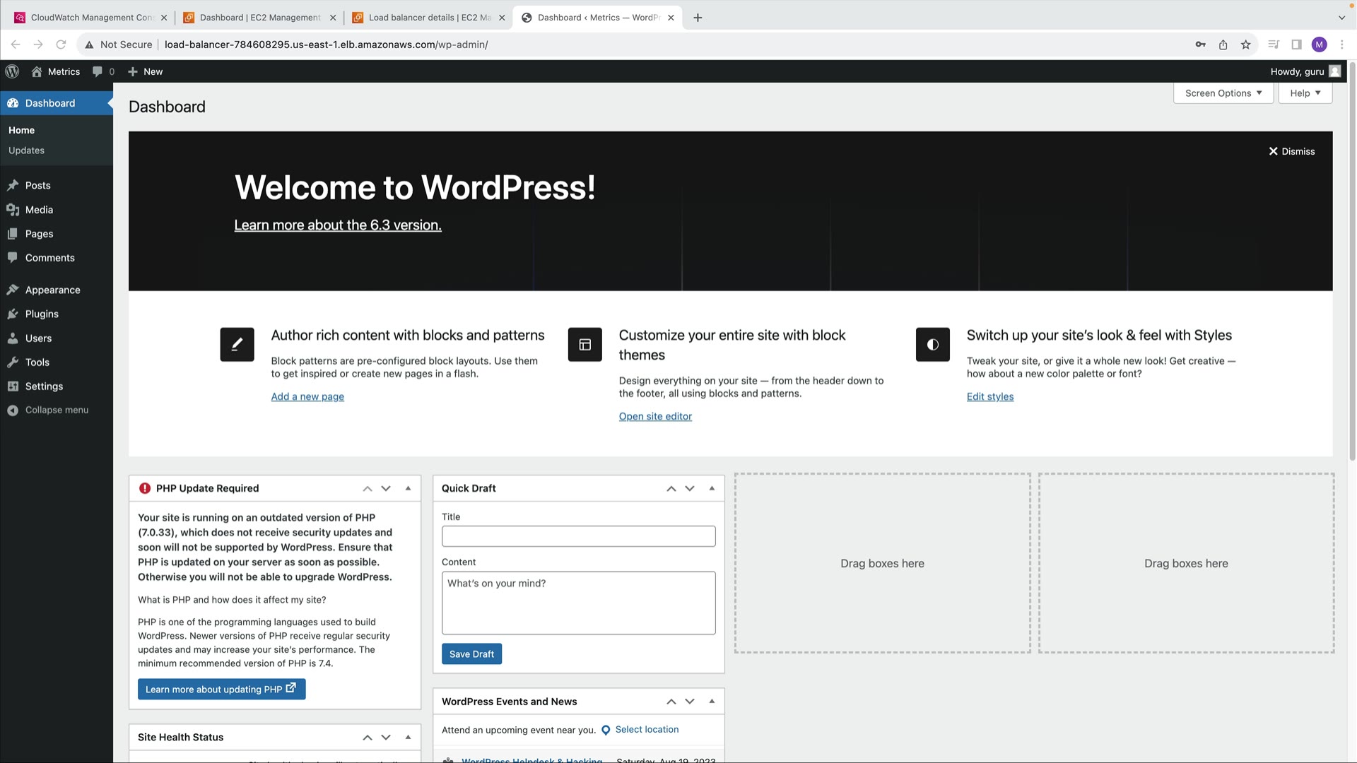Click the Save Draft button
The image size is (1357, 763).
[x=471, y=654]
